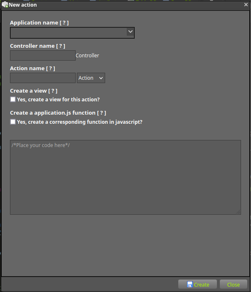Open help for application.js function [ ? ]
The image size is (251, 292).
pyautogui.click(x=101, y=113)
